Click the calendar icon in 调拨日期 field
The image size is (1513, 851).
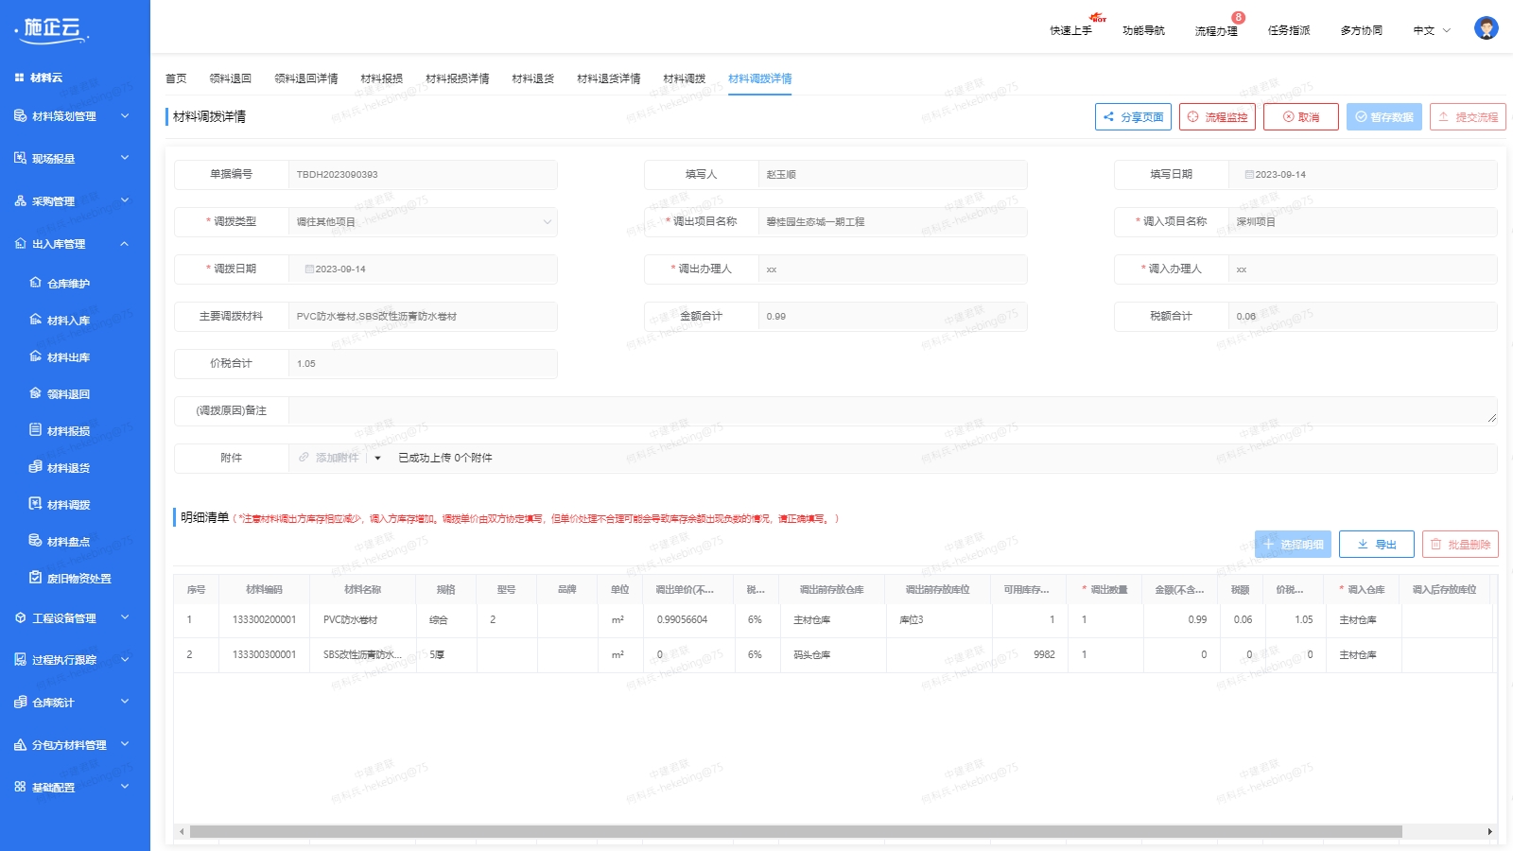point(309,269)
